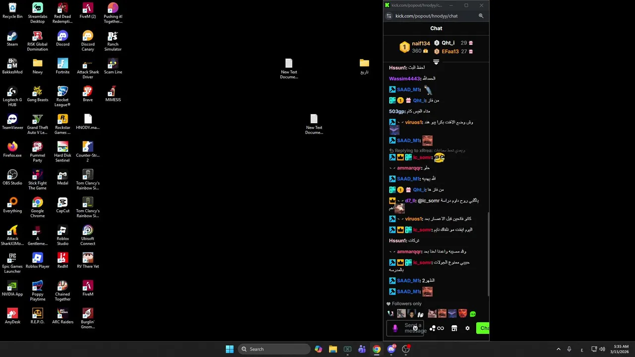Select the Newy folder on desktop
Screen dimensions: 635x357
[38, 66]
